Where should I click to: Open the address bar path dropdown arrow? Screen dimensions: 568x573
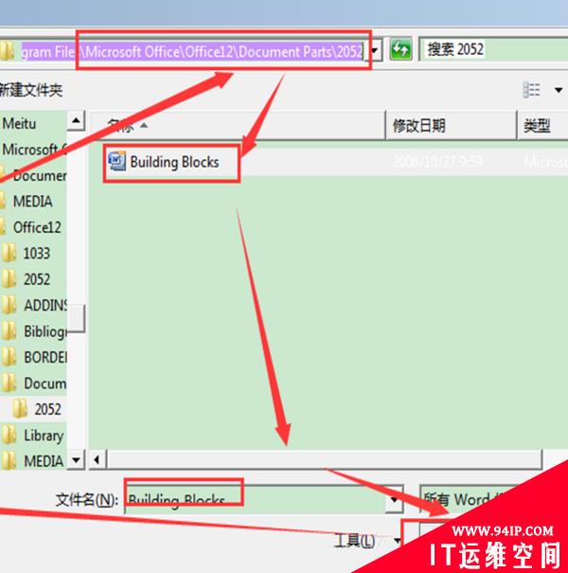[x=376, y=50]
